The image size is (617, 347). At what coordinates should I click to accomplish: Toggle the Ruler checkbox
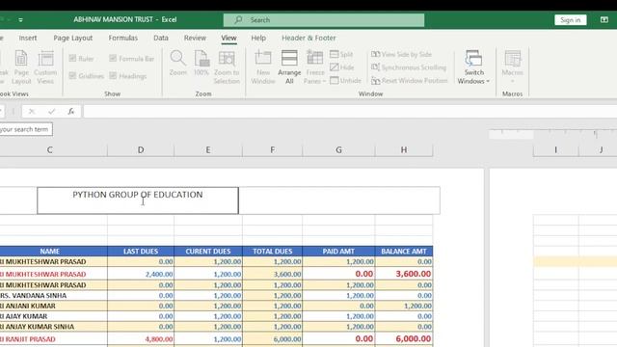pyautogui.click(x=72, y=58)
